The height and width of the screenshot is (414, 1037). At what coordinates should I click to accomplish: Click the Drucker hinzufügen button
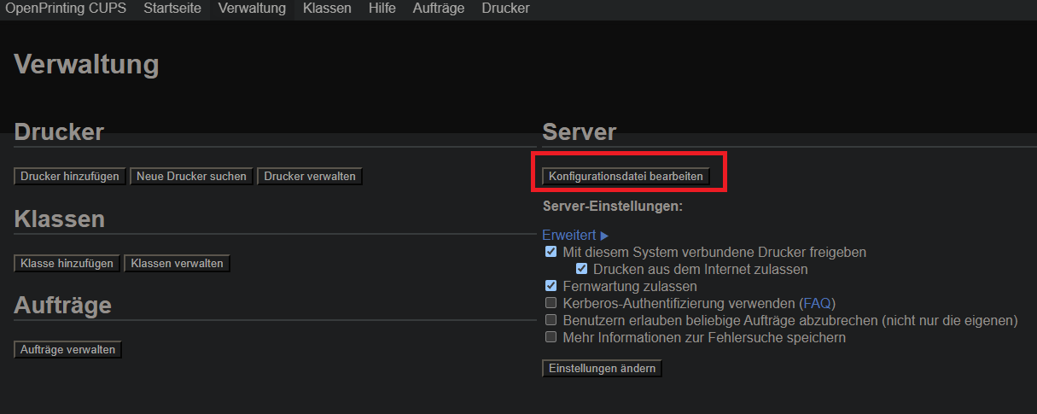click(x=70, y=177)
